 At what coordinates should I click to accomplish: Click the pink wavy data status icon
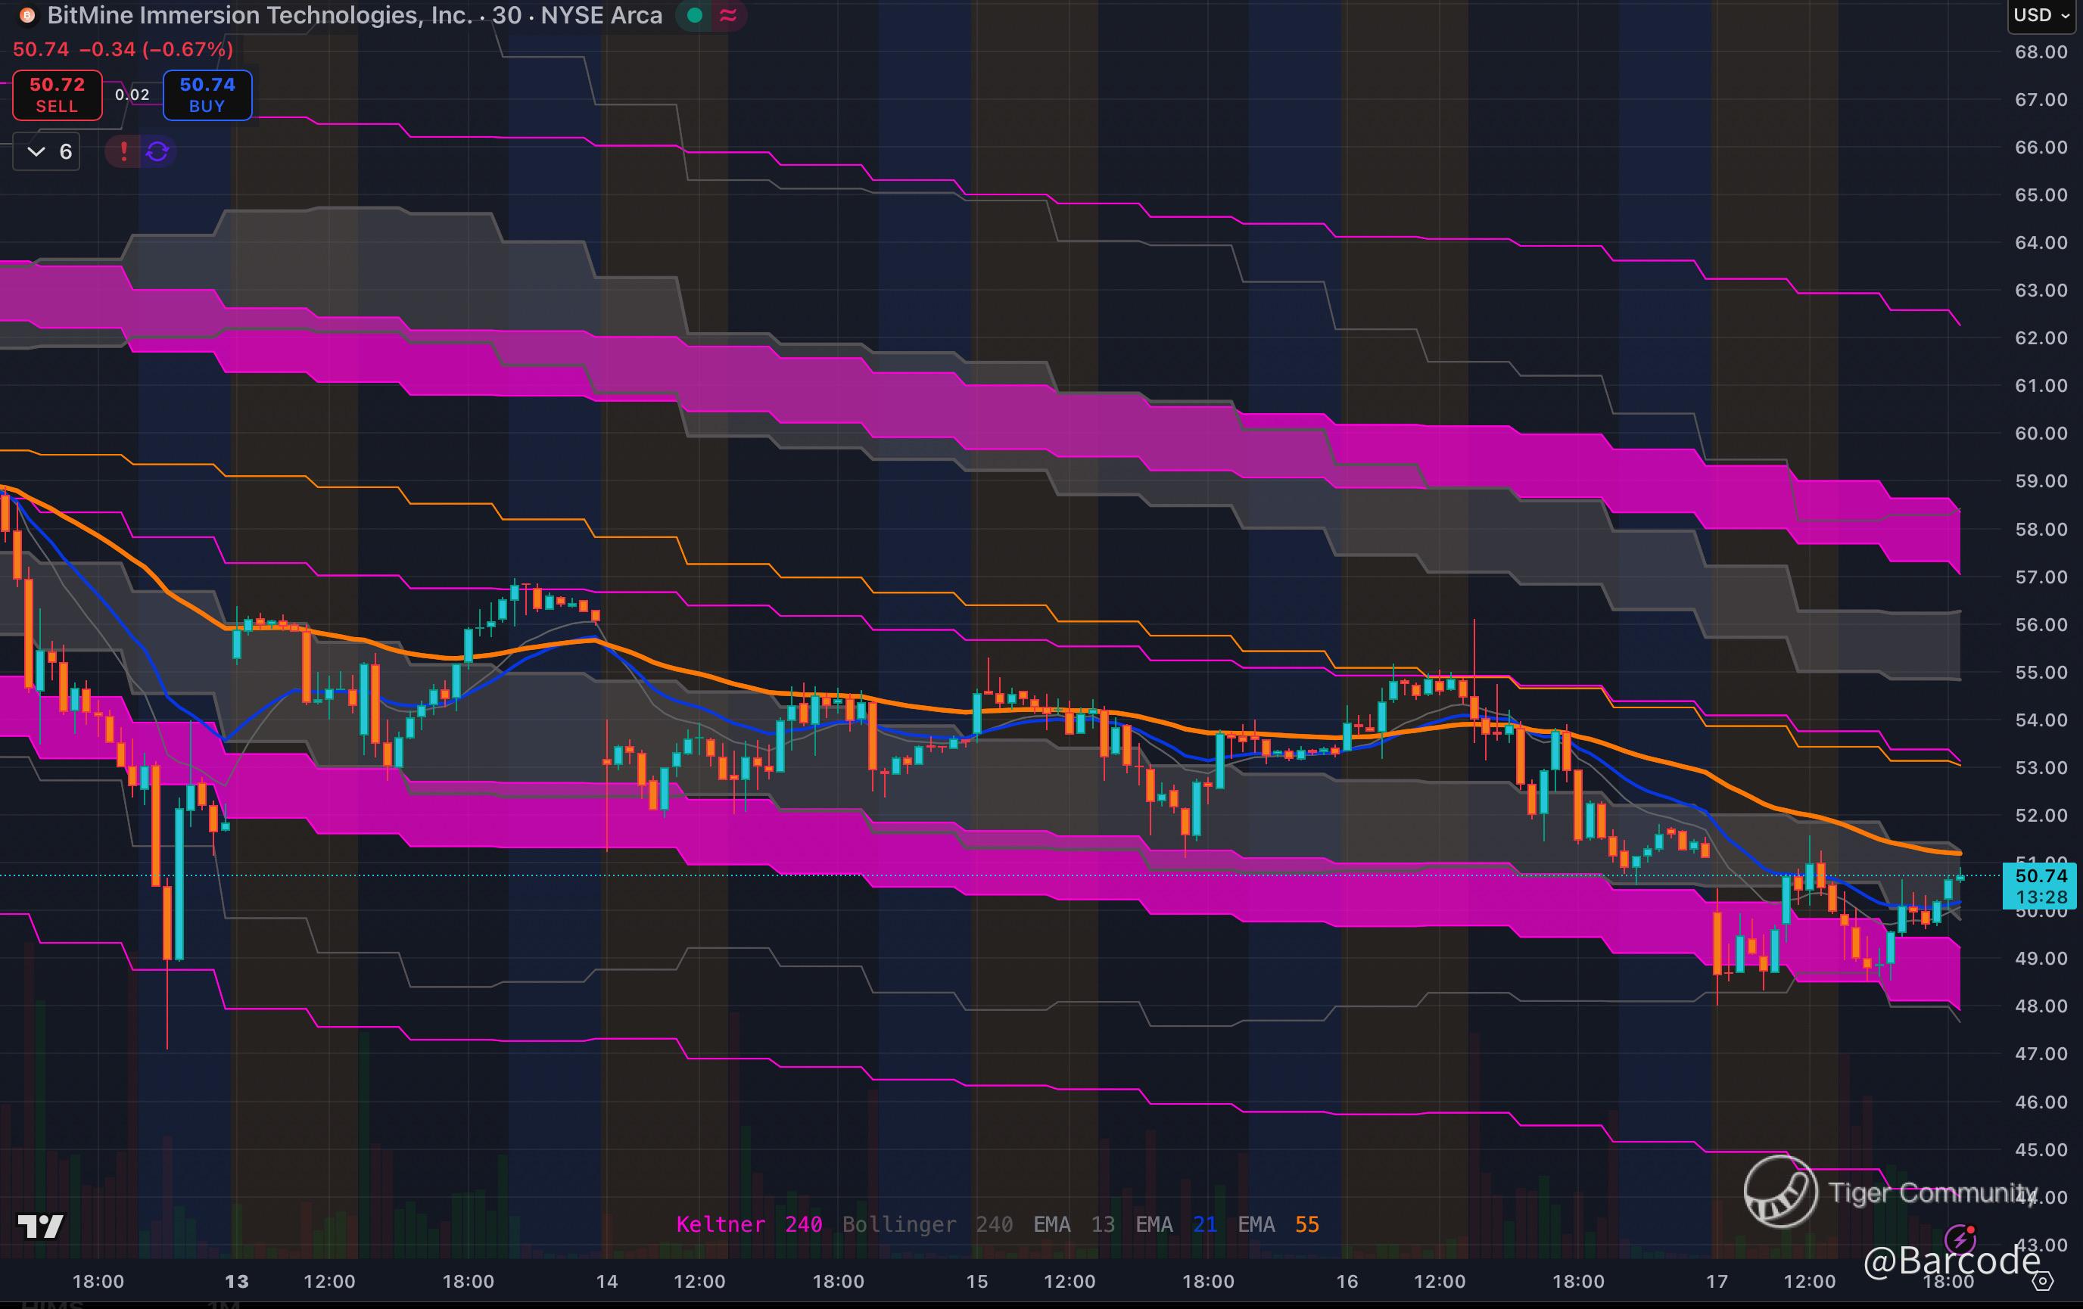pos(728,16)
